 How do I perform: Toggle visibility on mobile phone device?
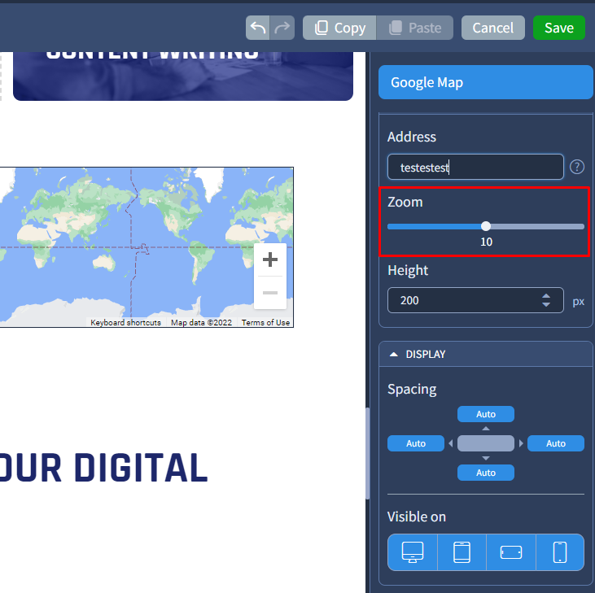pos(560,552)
